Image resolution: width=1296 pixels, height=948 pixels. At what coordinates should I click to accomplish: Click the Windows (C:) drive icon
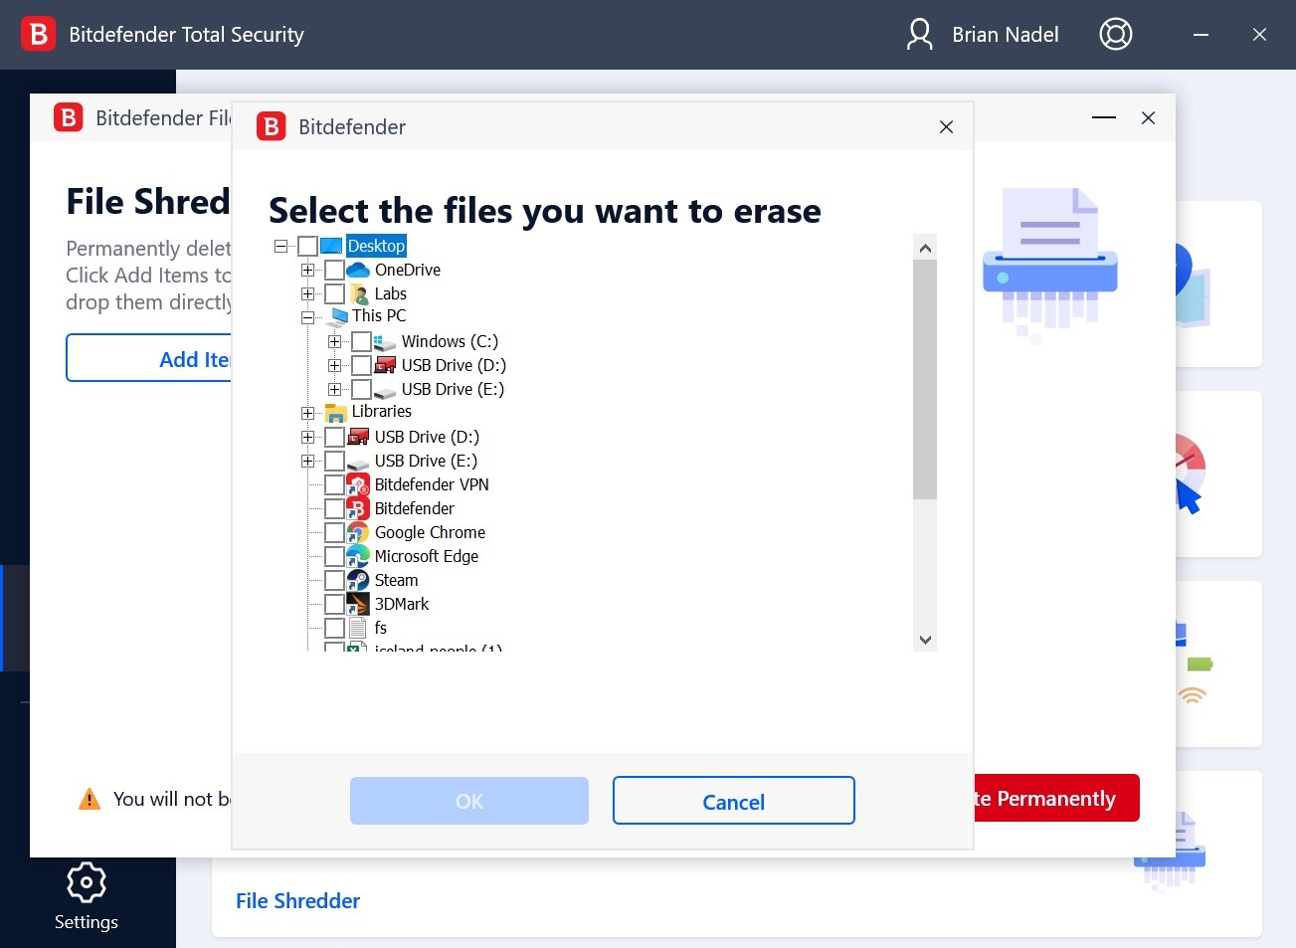click(385, 342)
